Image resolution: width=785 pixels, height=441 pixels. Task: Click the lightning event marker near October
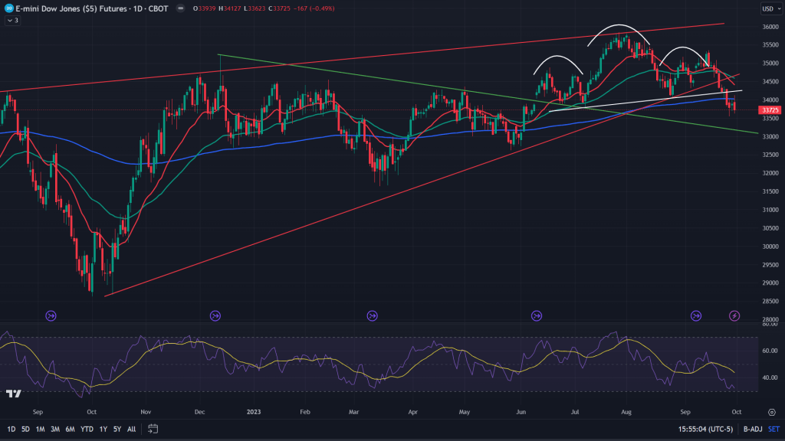[734, 315]
